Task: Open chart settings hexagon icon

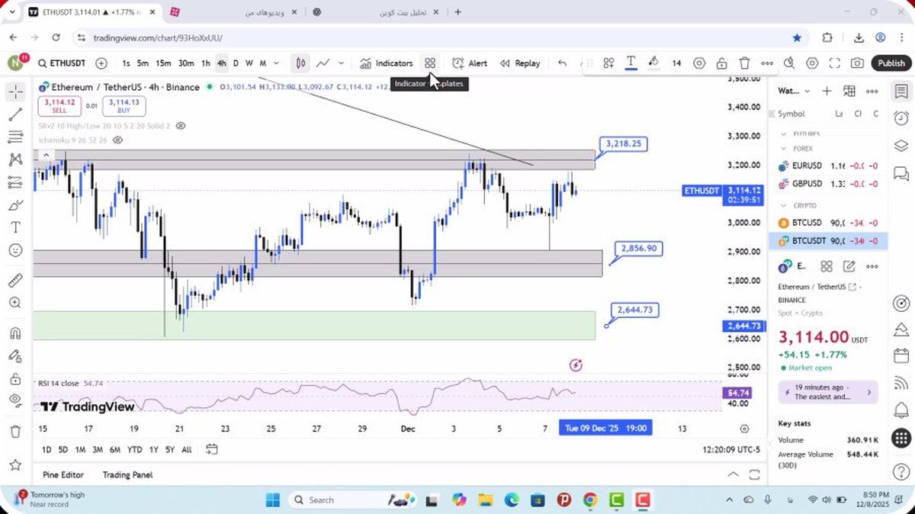Action: pos(812,63)
